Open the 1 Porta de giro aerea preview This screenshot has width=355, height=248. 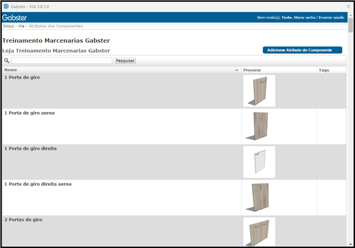pos(259,126)
